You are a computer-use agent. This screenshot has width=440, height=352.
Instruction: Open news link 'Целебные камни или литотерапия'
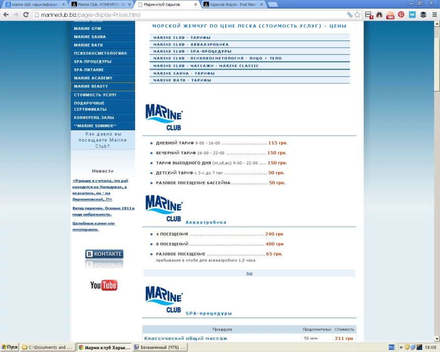(94, 226)
